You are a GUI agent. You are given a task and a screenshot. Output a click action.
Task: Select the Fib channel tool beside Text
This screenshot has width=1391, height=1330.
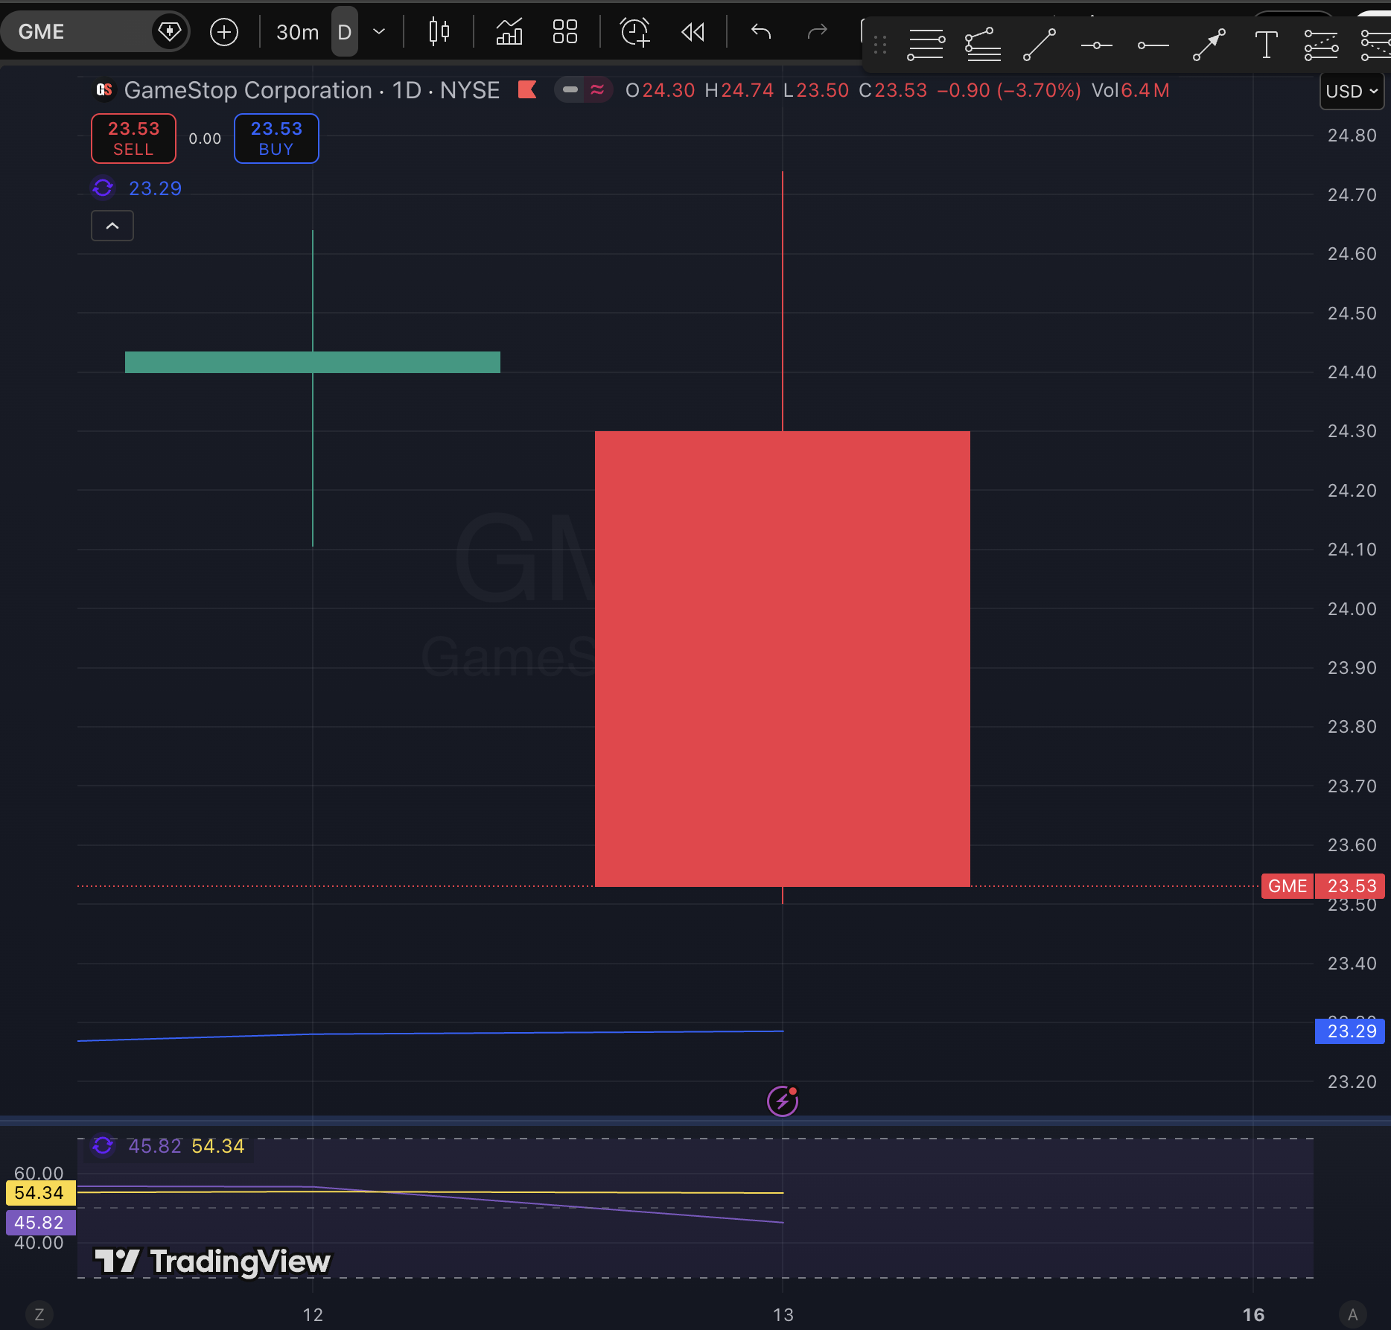pyautogui.click(x=1321, y=45)
